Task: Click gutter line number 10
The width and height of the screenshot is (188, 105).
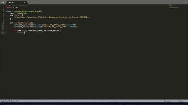Action: [3, 23]
